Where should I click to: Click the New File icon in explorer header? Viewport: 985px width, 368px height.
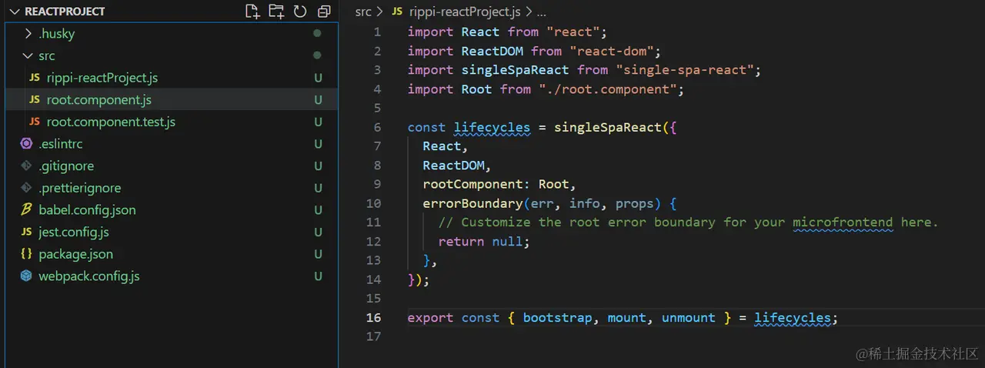click(252, 11)
